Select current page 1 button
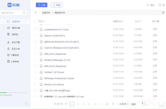Screen dimensions: 166x109 72,104
